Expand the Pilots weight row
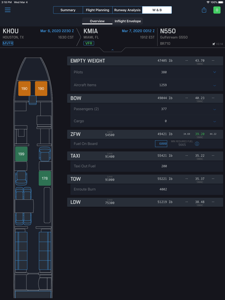Image resolution: width=225 pixels, height=300 pixels. 214,72
